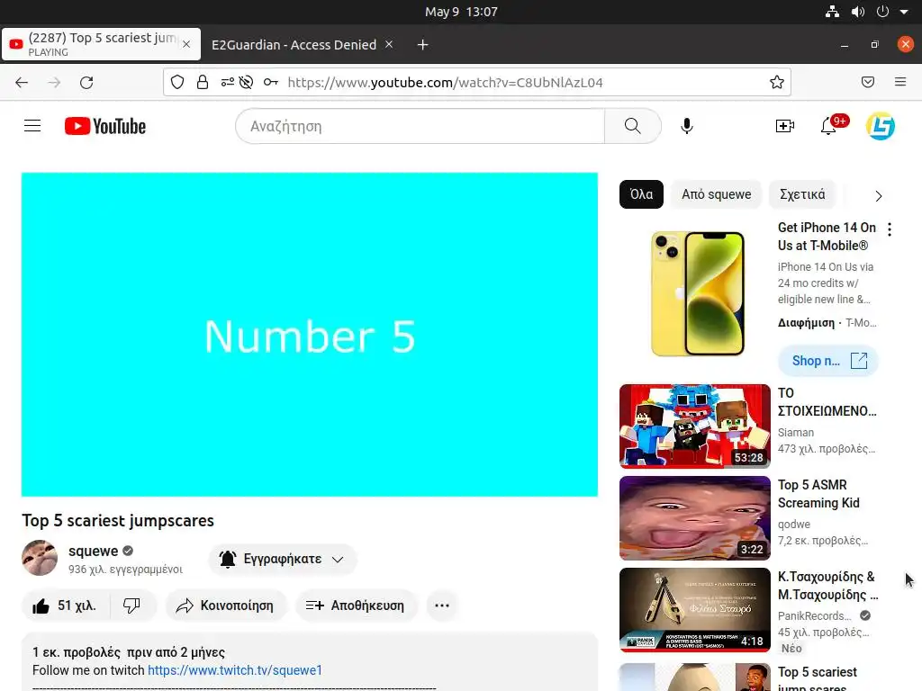Open a new browser tab
Viewport: 922px width, 691px height.
tap(423, 45)
